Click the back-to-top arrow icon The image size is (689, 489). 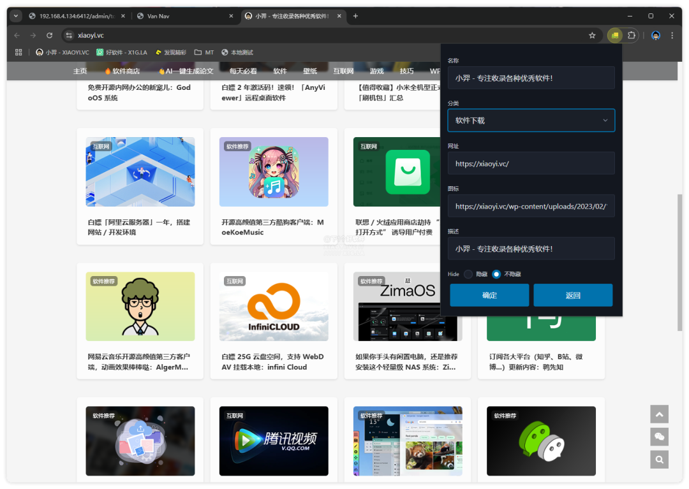(x=659, y=414)
